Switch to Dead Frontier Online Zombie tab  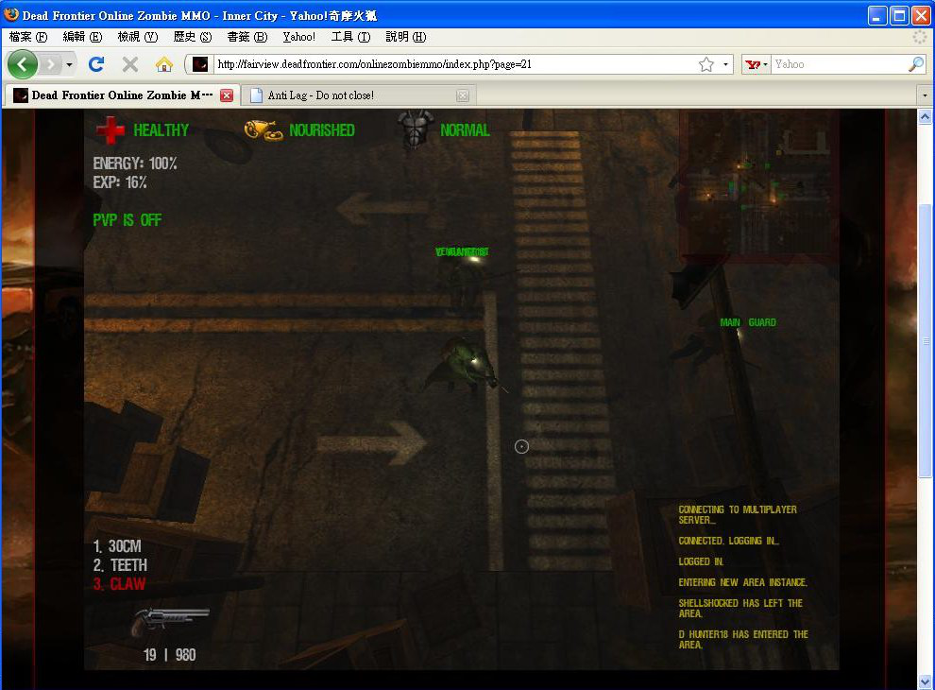pos(122,95)
